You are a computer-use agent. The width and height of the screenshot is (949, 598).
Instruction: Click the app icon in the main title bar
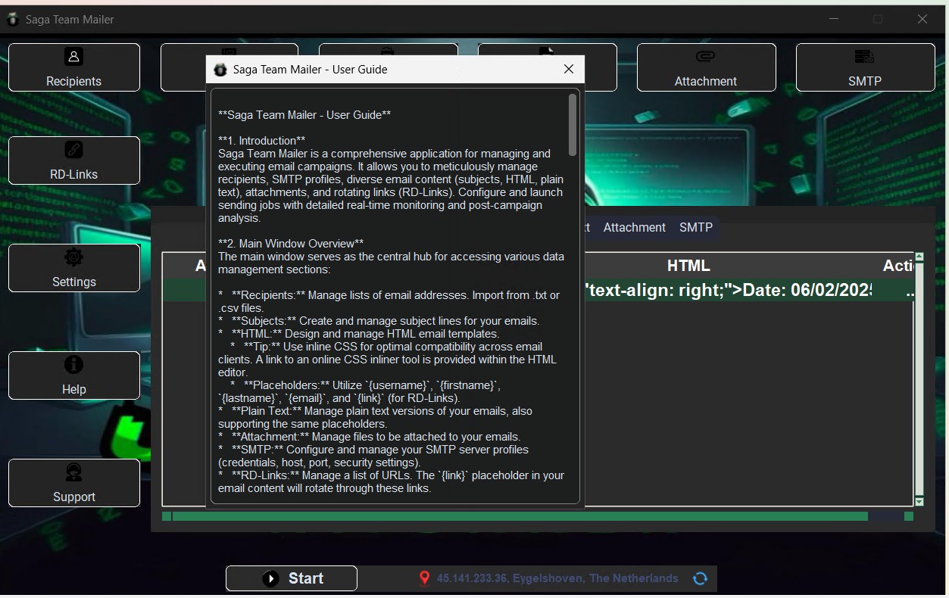[12, 20]
